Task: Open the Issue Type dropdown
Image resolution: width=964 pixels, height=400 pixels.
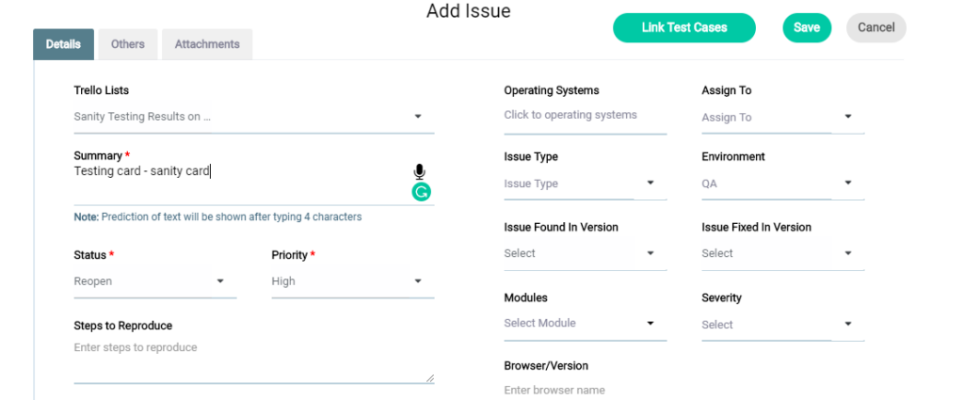Action: [x=650, y=184]
